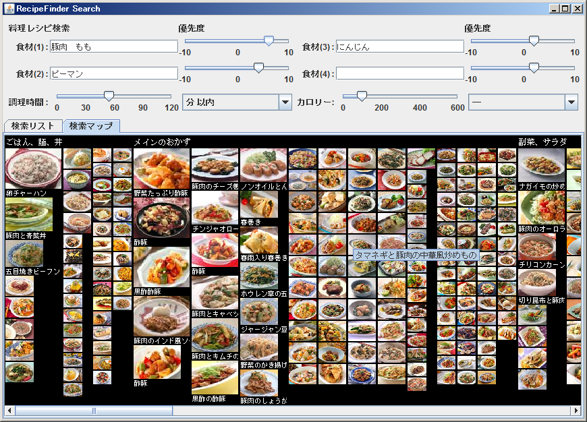Click the horizontal scrollbar right arrow
The height and width of the screenshot is (422, 587).
coord(576,410)
